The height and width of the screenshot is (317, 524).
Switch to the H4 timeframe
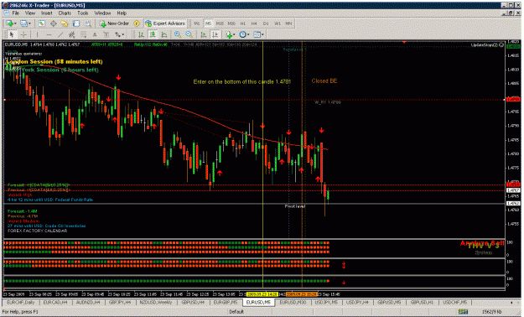254,23
